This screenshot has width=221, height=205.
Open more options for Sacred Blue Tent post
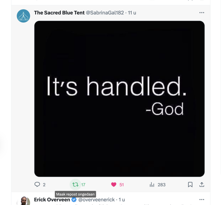pos(202,13)
